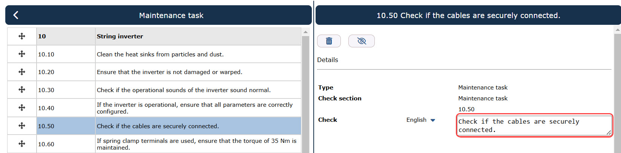Select the operational sounds task 10.30
The image size is (621, 153).
tap(154, 90)
